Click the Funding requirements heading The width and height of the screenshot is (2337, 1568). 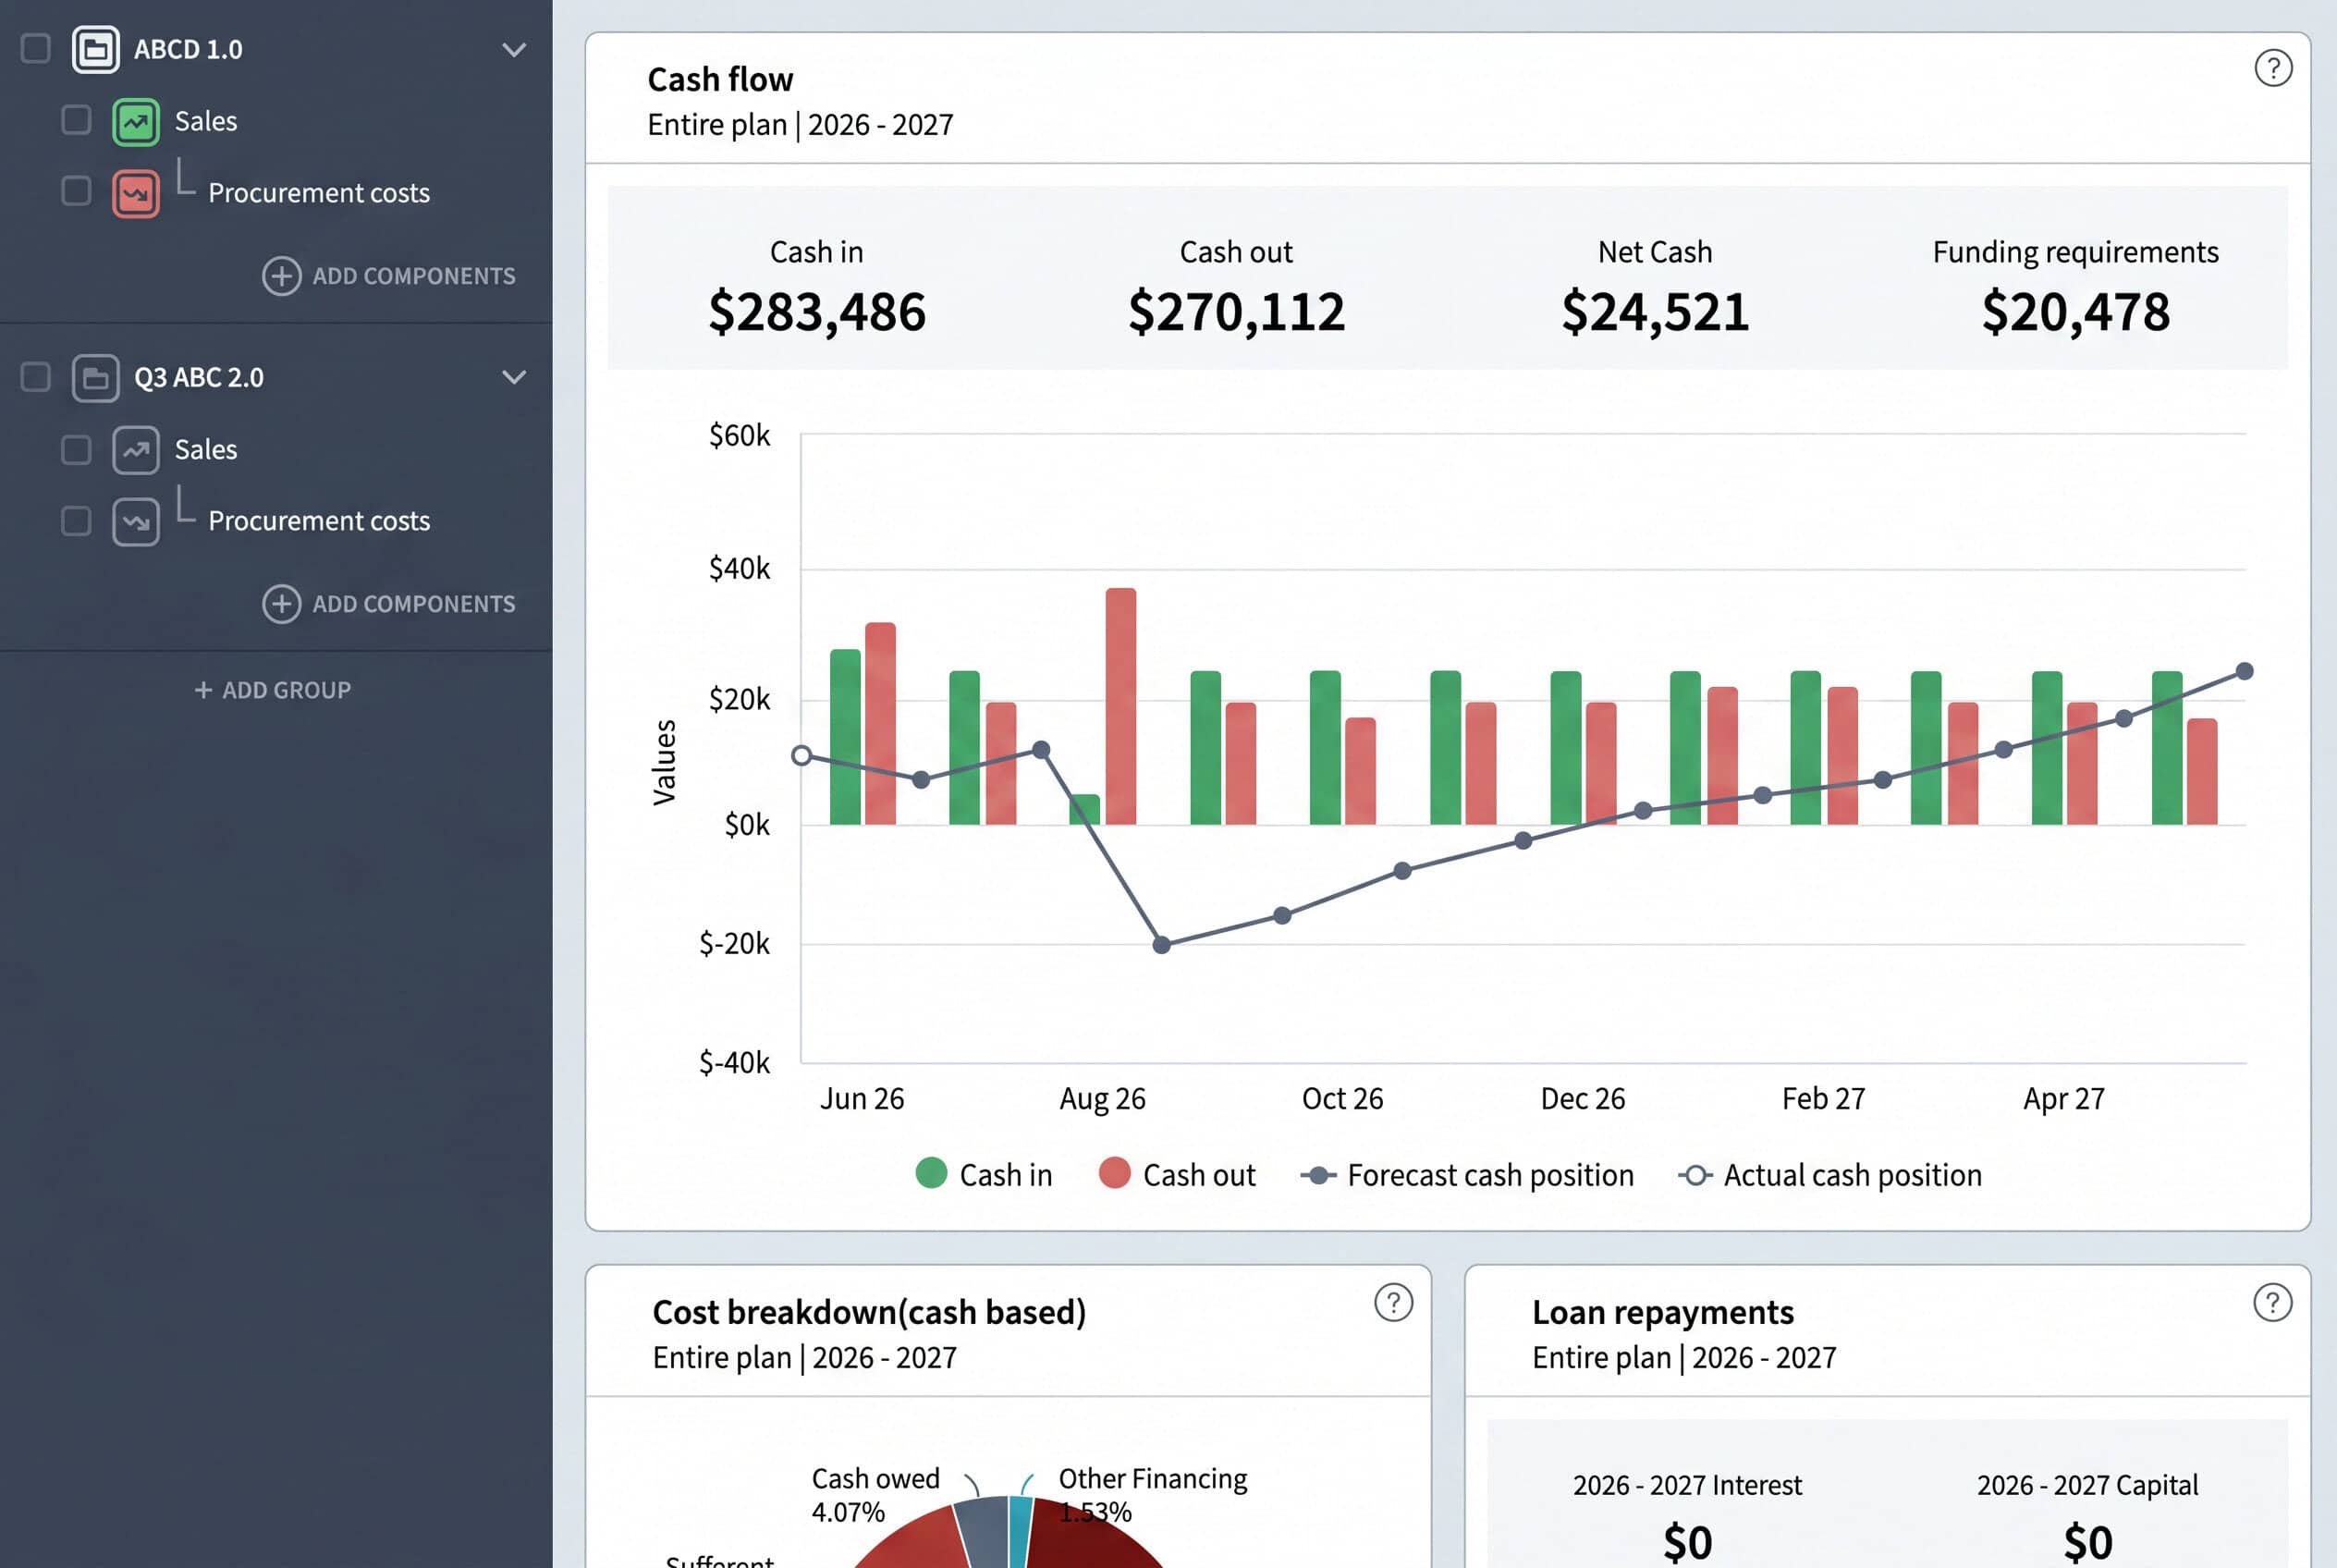(2075, 252)
